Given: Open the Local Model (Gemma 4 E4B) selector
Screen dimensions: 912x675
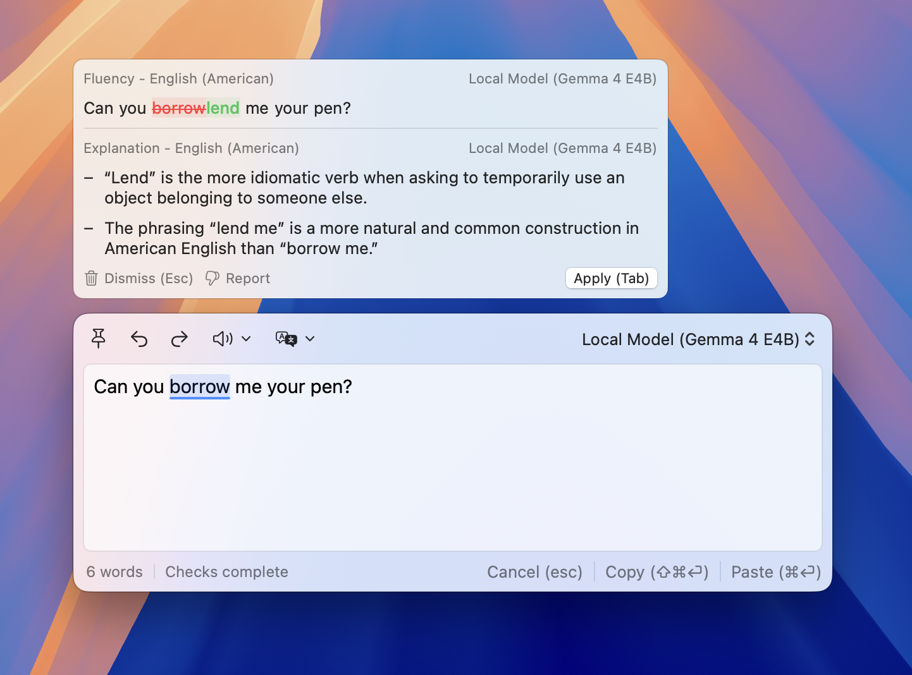Looking at the screenshot, I should (698, 339).
